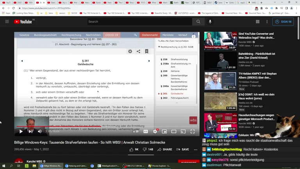Open a new Chrome tab
Screen dimensions: 300x169
pos(261,2)
